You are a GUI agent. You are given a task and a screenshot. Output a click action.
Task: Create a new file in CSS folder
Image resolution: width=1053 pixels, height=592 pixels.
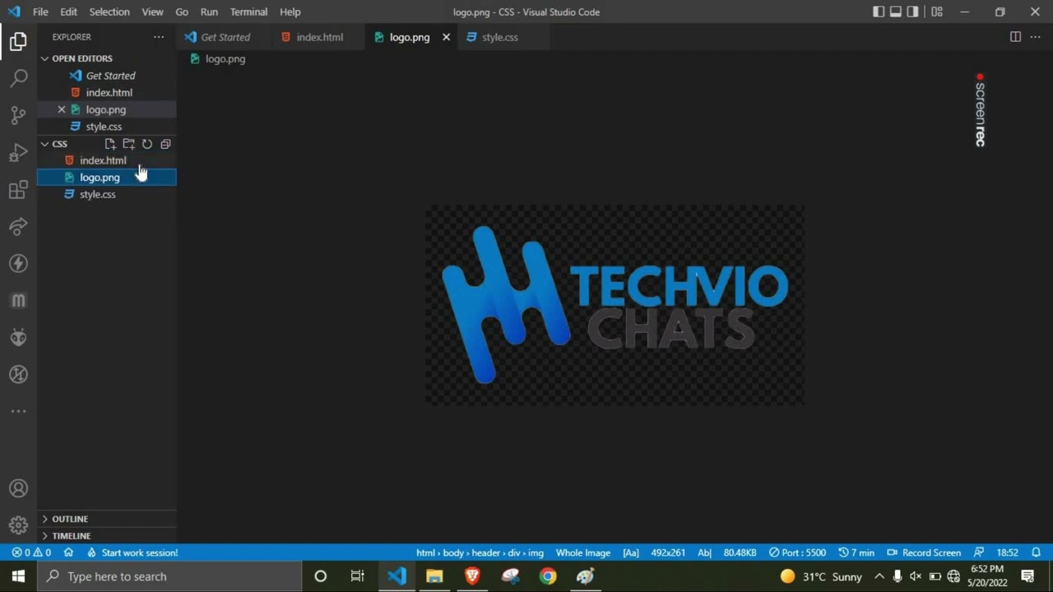click(x=110, y=144)
